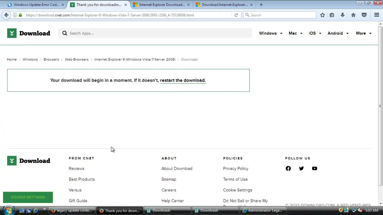Open Pocket icon in toolbar
The height and width of the screenshot is (215, 383).
[364, 15]
